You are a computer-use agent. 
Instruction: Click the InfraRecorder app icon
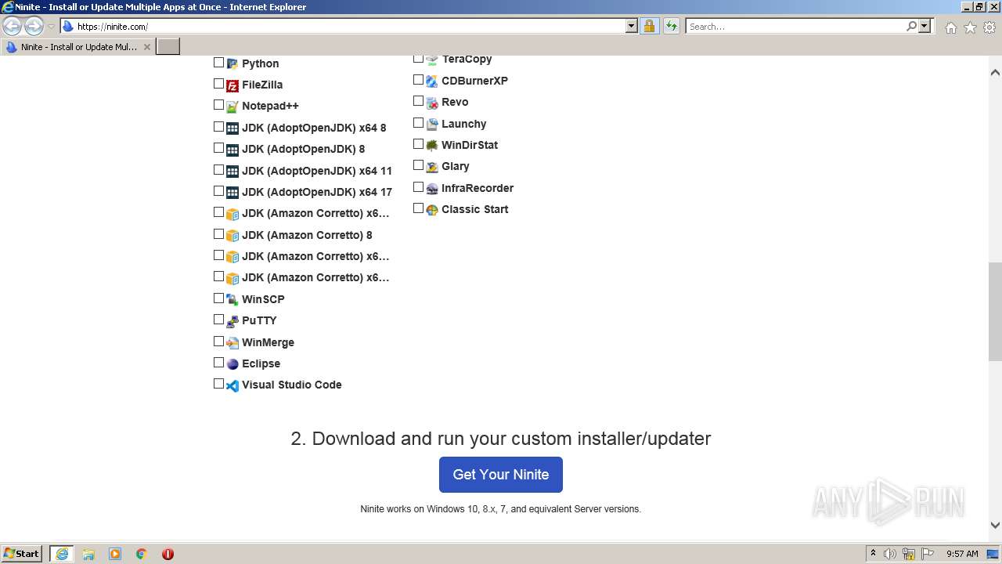coord(431,189)
